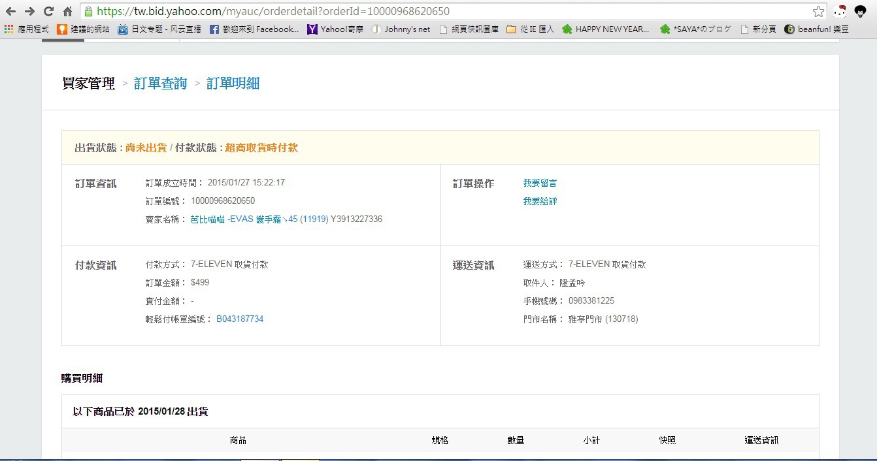877x461 pixels.
Task: Open the 應用程式 apps bookmark
Action: pos(27,29)
